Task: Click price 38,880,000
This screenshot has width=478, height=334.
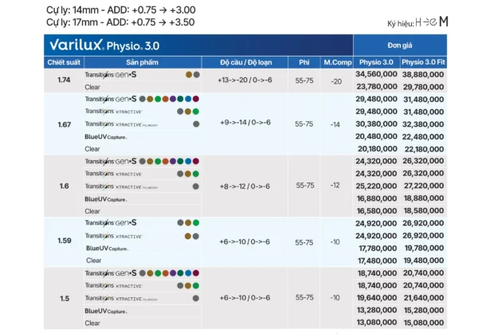Action: click(x=423, y=74)
